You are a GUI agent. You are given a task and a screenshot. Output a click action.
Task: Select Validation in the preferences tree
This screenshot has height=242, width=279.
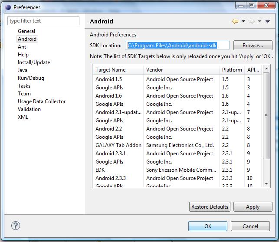click(x=29, y=109)
